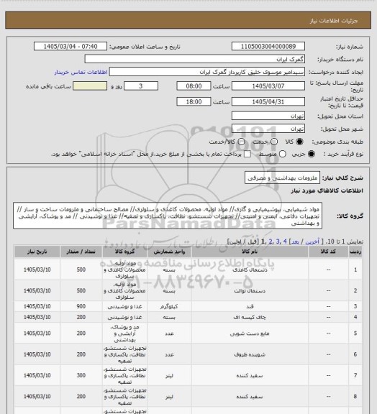
Task: Select the کالا/خدمت radio button
Action: pyautogui.click(x=241, y=142)
